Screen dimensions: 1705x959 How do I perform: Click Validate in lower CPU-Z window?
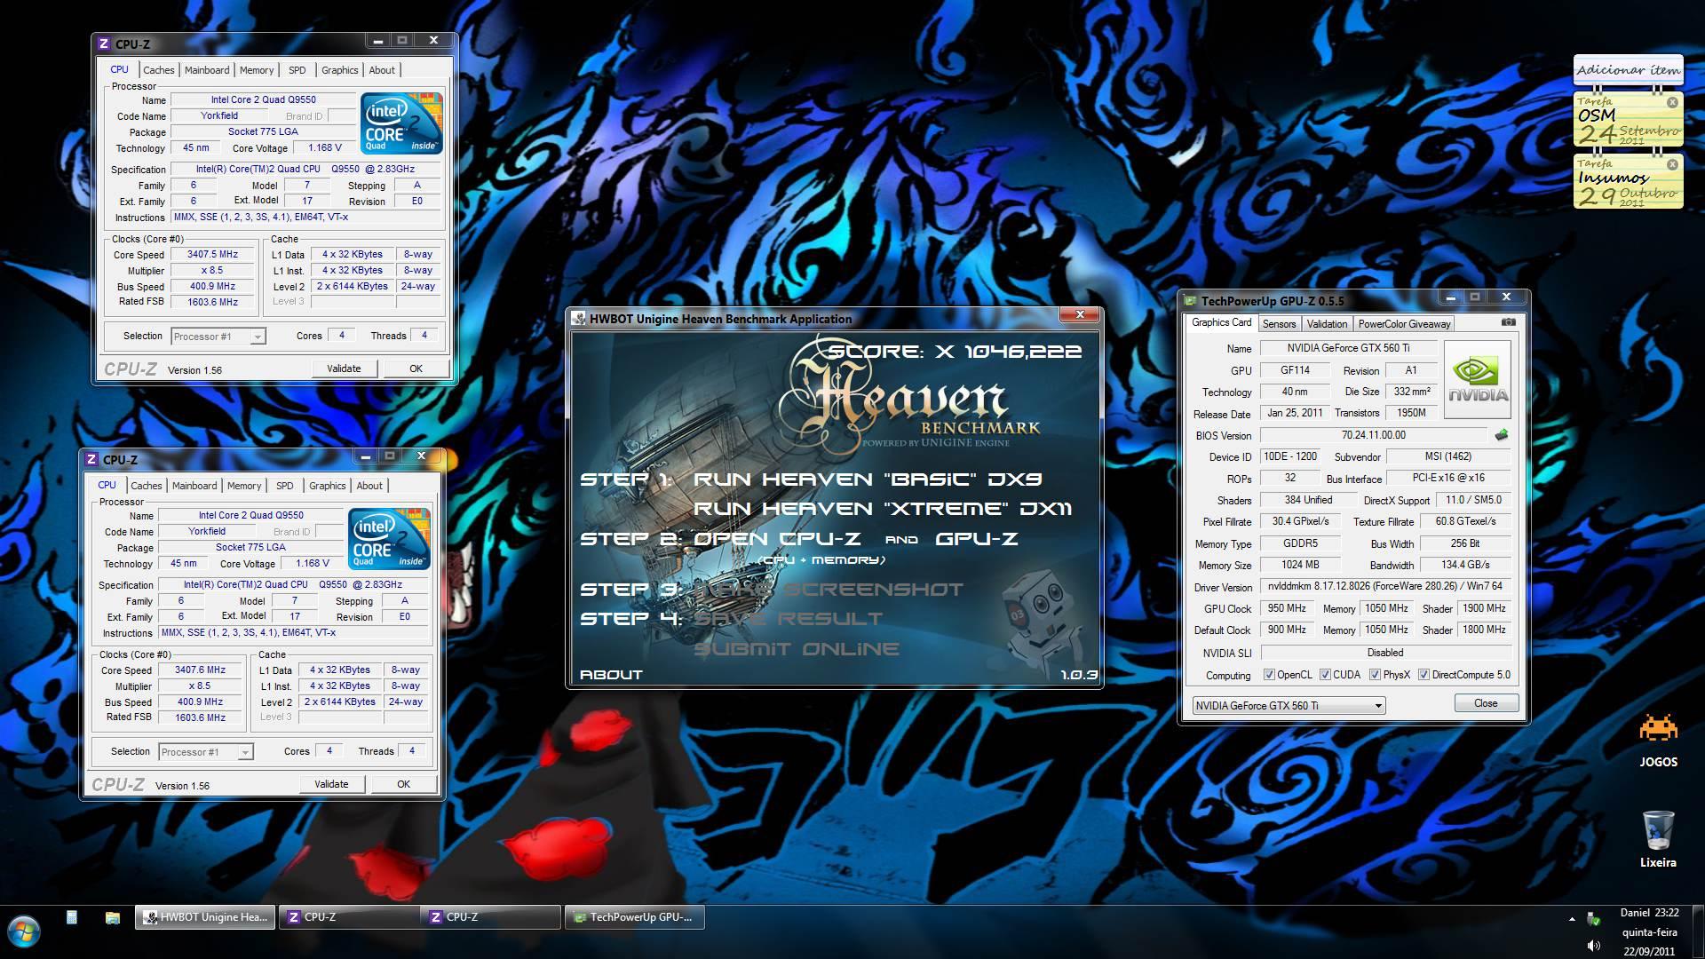tap(331, 784)
